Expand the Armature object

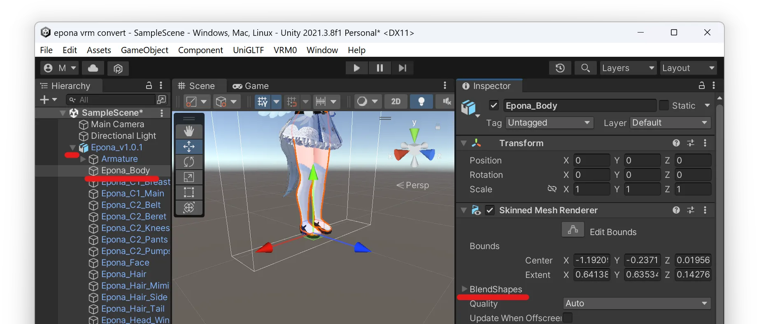click(83, 159)
